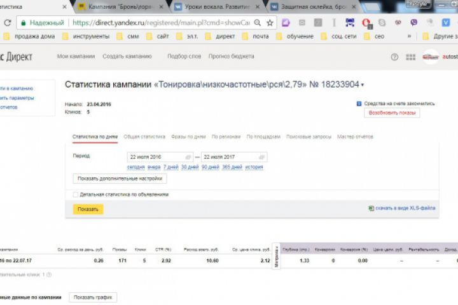Select '365 дней' period link
458x305 pixels.
232,167
